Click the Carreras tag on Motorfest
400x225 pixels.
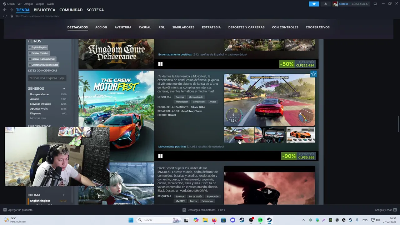tap(180, 97)
